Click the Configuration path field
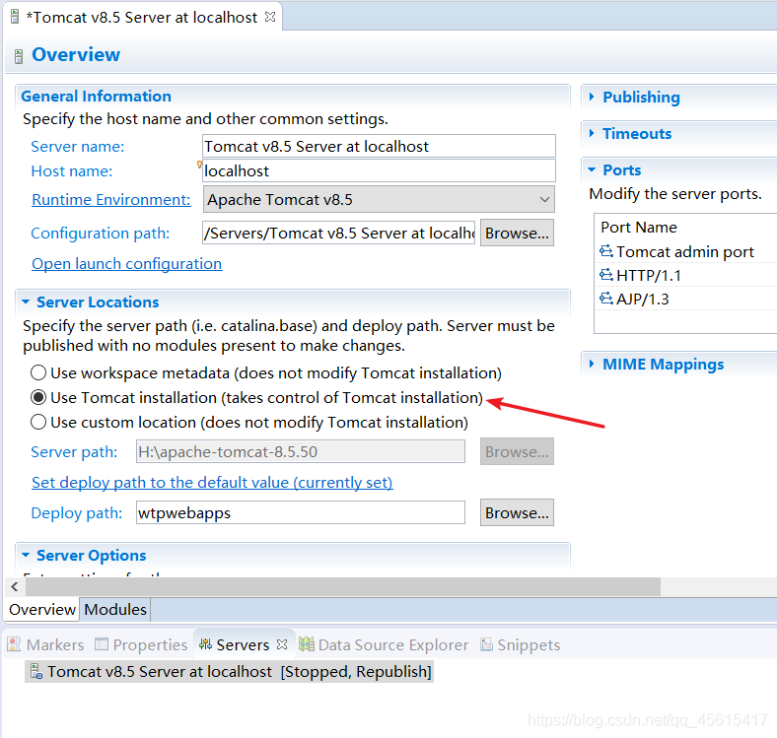The image size is (777, 738). point(339,233)
